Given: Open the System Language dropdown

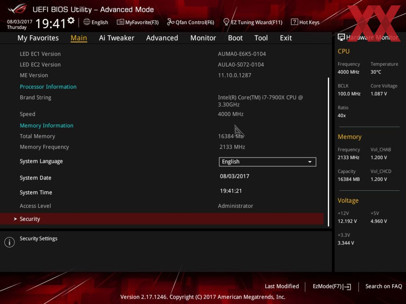Looking at the screenshot, I should pyautogui.click(x=267, y=162).
